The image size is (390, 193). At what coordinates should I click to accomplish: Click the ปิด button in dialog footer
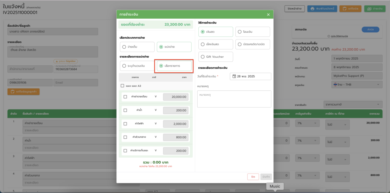coord(253,177)
